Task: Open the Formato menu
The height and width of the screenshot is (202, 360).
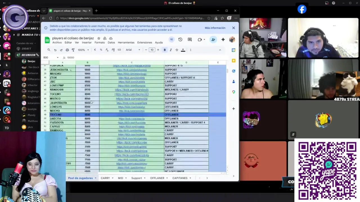Action: [x=100, y=43]
